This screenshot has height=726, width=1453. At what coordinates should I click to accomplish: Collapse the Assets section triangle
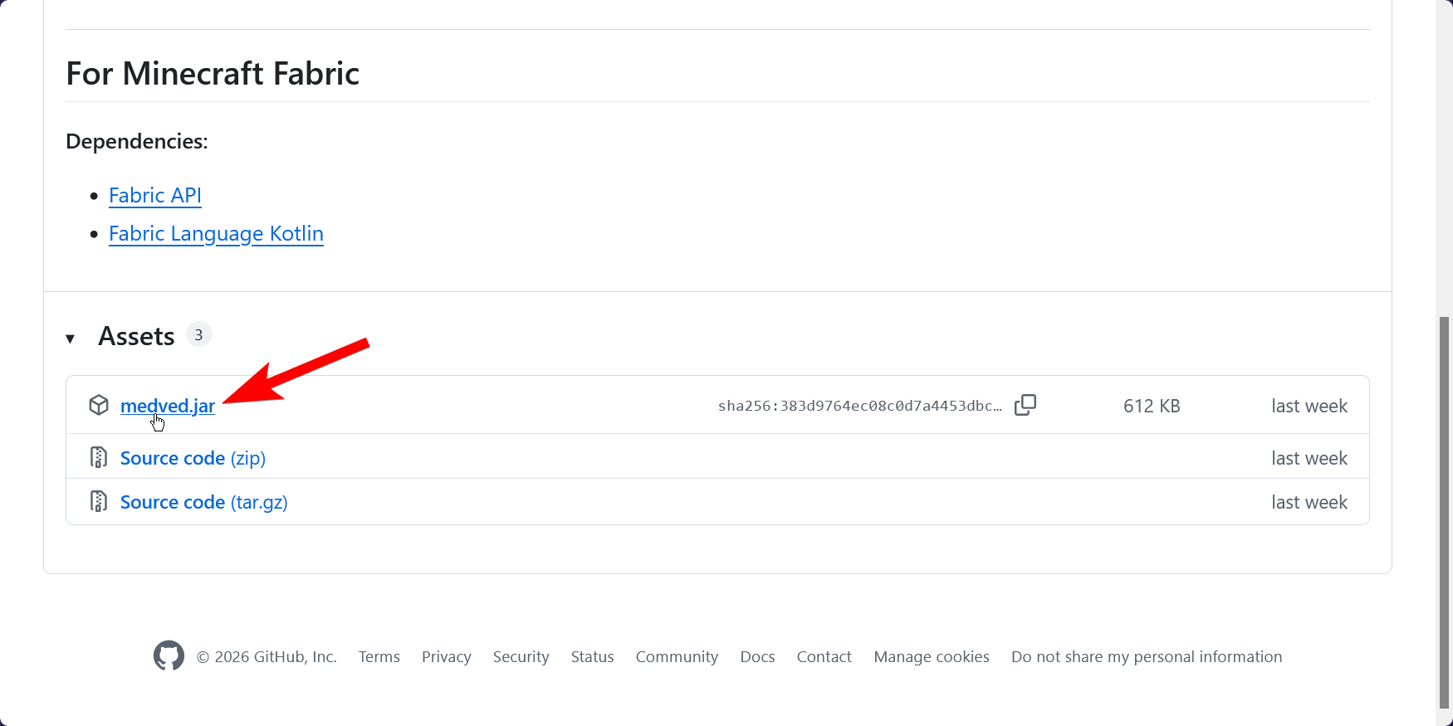71,338
